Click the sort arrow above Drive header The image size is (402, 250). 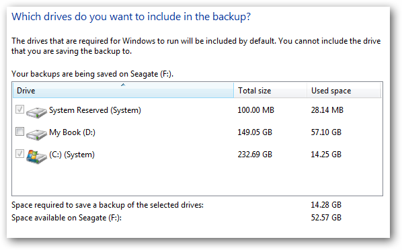point(123,85)
